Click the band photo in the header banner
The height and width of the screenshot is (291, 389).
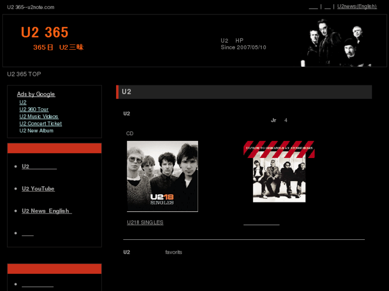(x=336, y=42)
